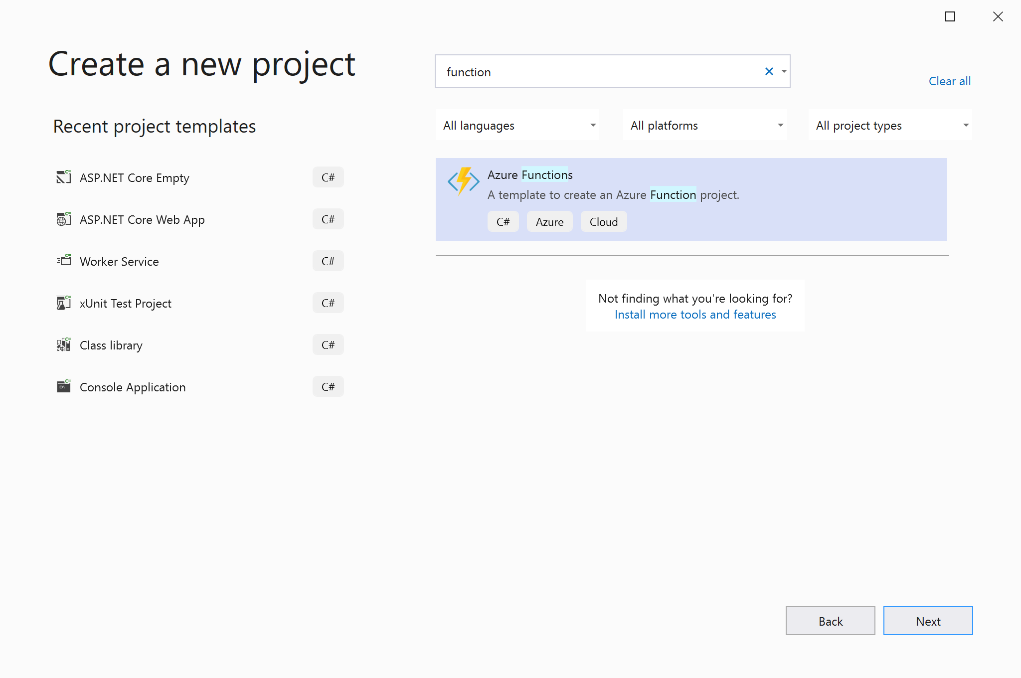Click the C# badge beside ASP.NET Core Empty
1021x678 pixels.
pos(328,177)
